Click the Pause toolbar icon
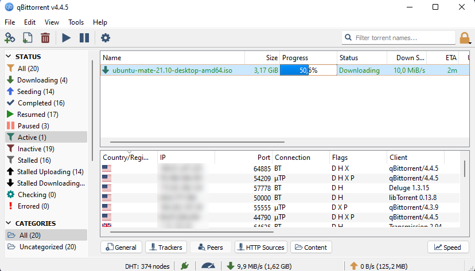This screenshot has height=271, width=475. coord(84,38)
